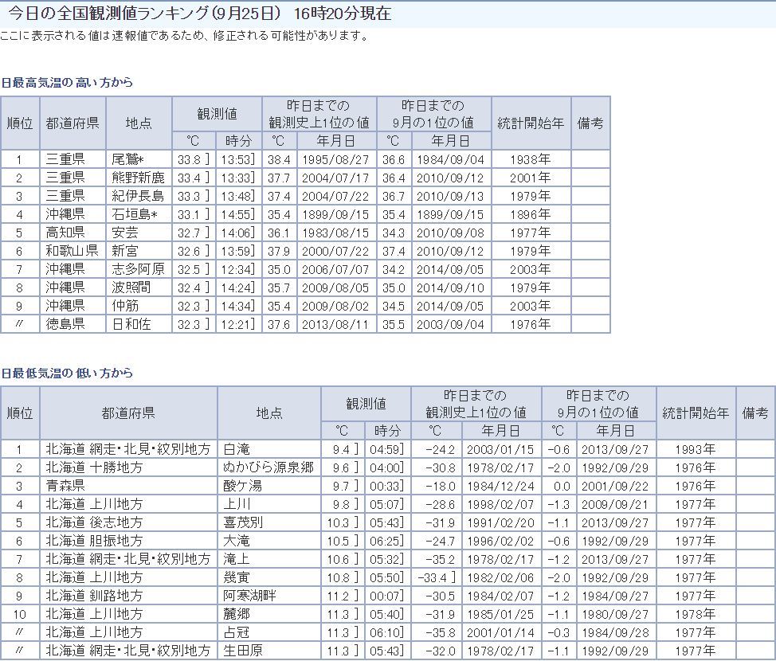Click the '都道府県' header in the high temperature table
This screenshot has height=661, width=776.
(x=73, y=123)
